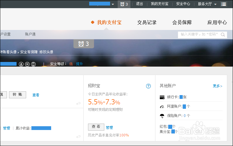Screen dimensions: 233x146
Task: Switch to the 会员保障 tab
Action: 182,22
